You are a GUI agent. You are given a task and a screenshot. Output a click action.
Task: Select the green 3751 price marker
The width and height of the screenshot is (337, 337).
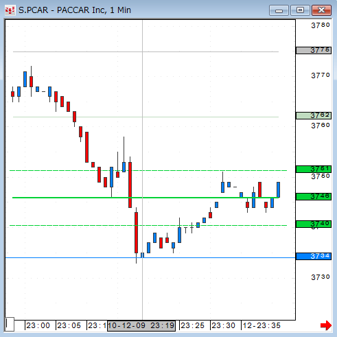click(x=314, y=170)
